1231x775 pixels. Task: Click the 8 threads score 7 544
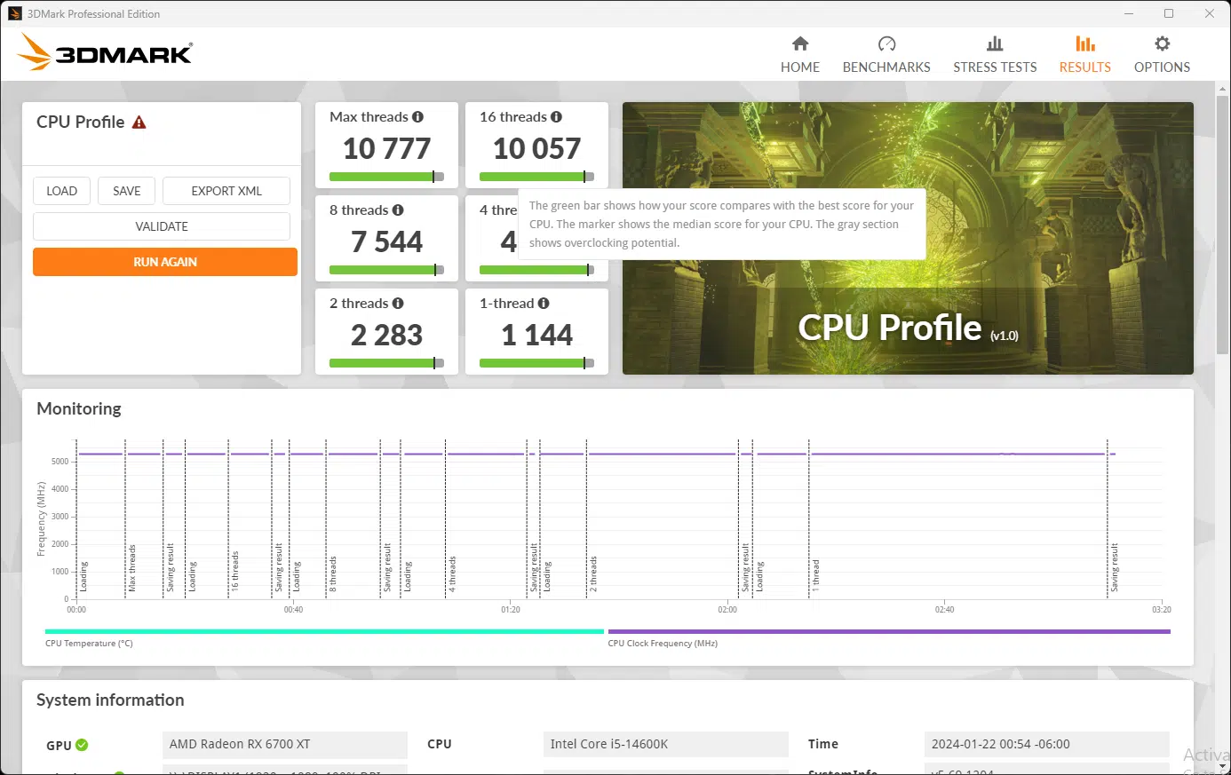pos(386,241)
